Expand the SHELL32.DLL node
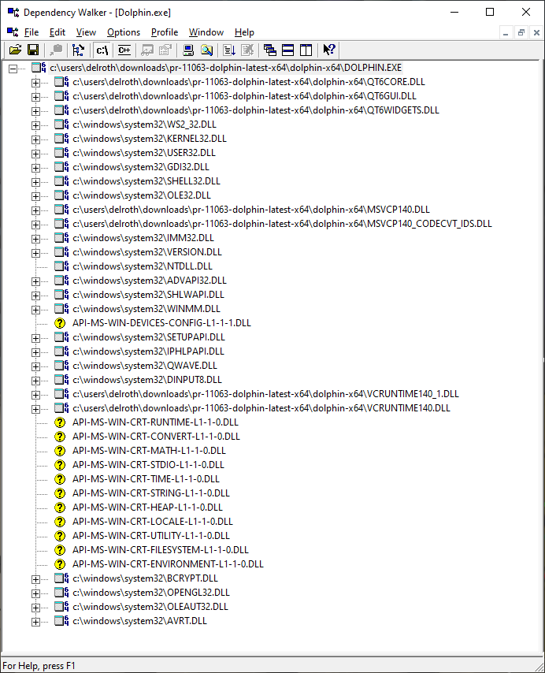 (36, 182)
